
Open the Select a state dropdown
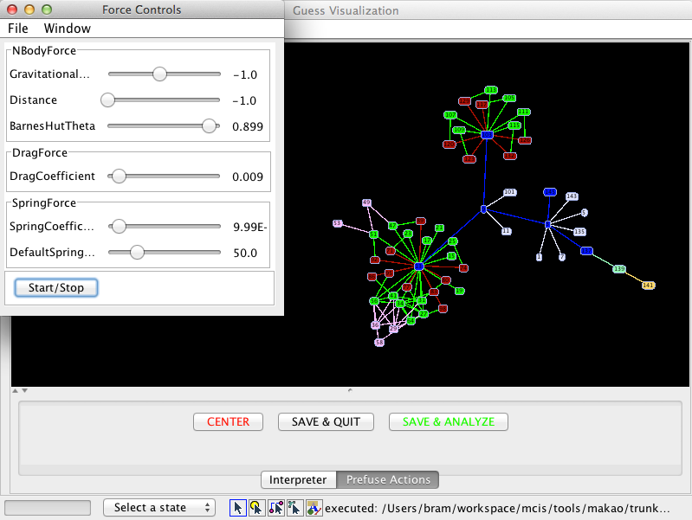click(x=159, y=508)
